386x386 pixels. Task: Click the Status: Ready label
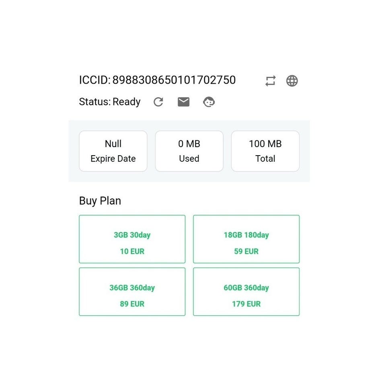coord(110,102)
